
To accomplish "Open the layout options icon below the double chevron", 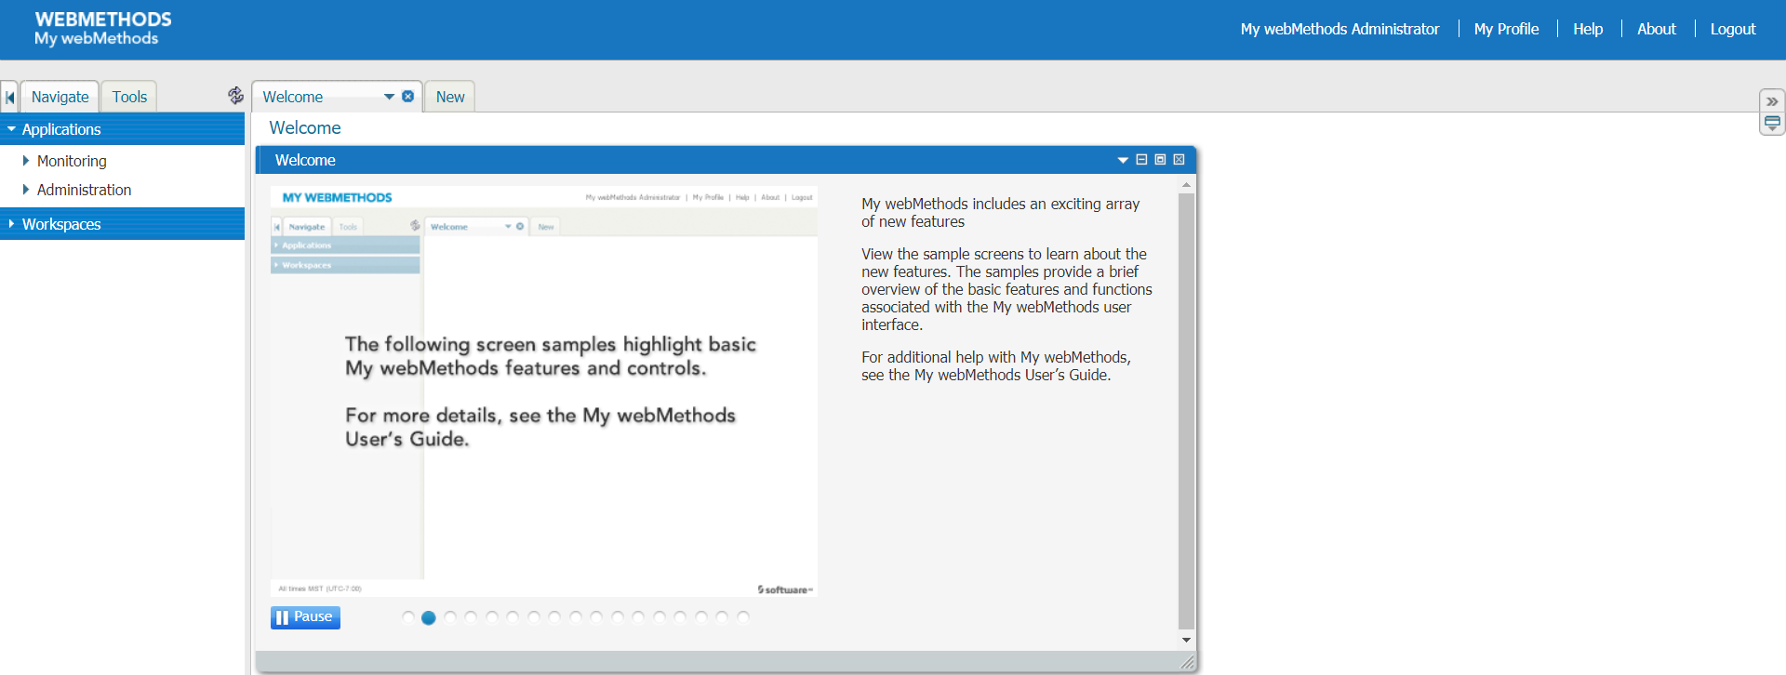I will pos(1772,124).
